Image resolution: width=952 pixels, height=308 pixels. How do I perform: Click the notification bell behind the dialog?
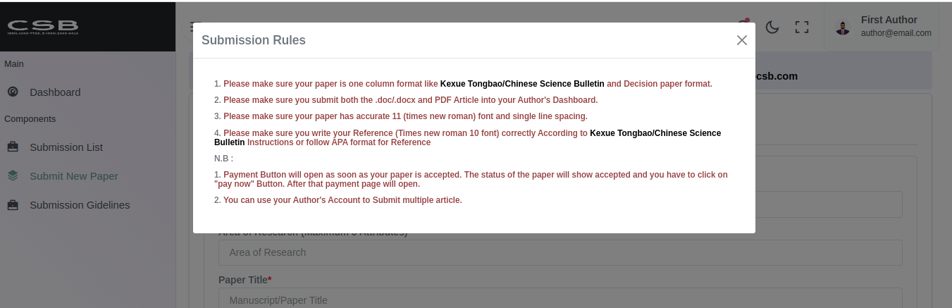[744, 24]
